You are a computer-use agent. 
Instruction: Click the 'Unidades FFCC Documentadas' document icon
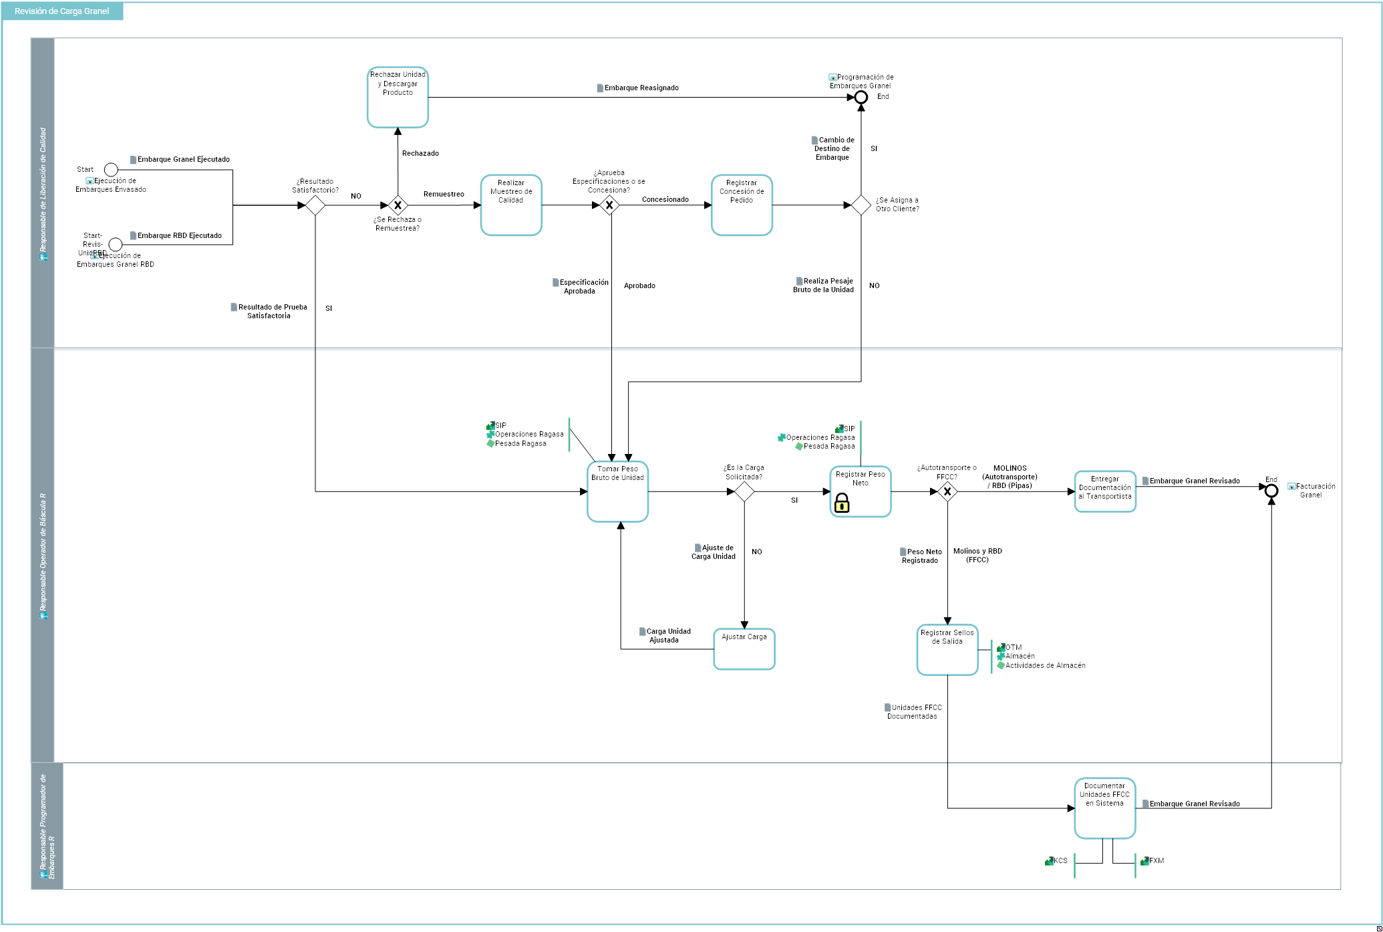click(887, 708)
